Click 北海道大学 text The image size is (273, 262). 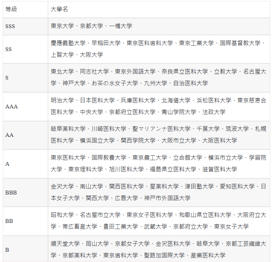[x=176, y=100]
